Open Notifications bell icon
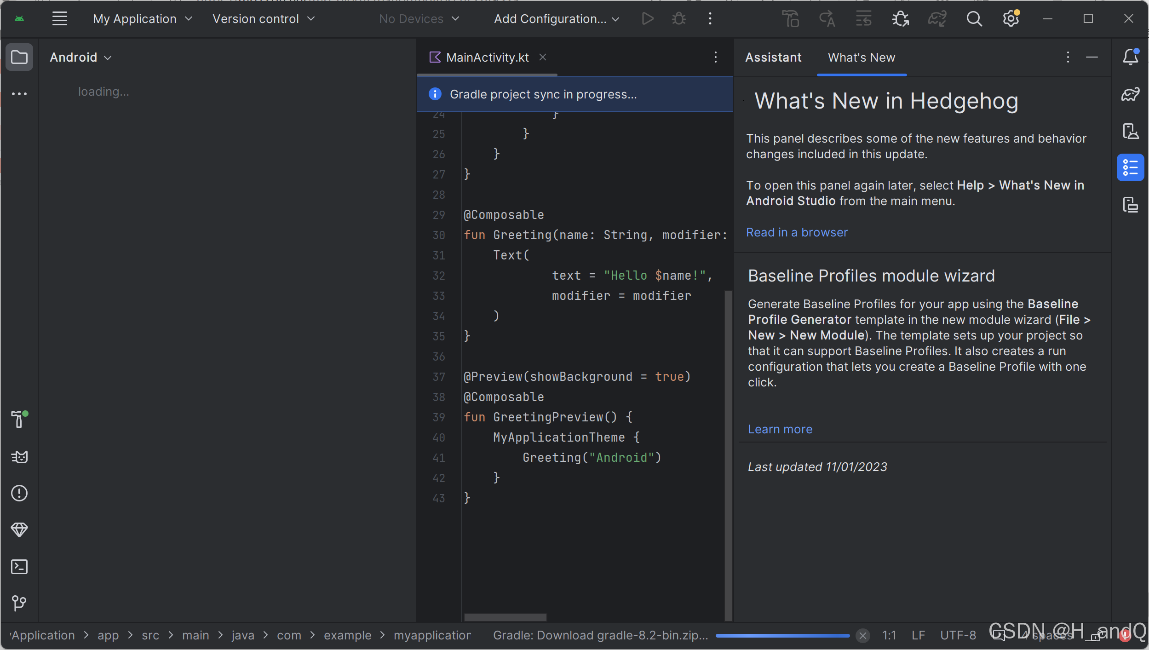Viewport: 1149px width, 650px height. (1131, 57)
